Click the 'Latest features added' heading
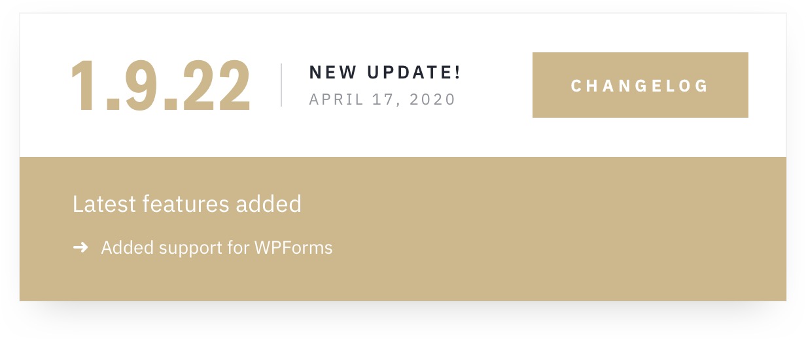The image size is (806, 344). coord(187,204)
